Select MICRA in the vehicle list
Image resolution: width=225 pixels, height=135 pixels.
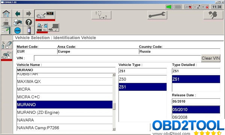click(64, 89)
